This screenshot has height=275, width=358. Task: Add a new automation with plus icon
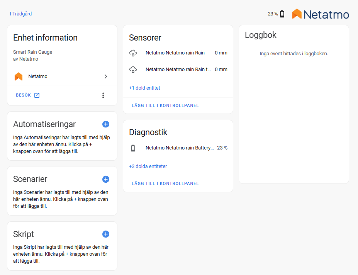click(x=106, y=124)
